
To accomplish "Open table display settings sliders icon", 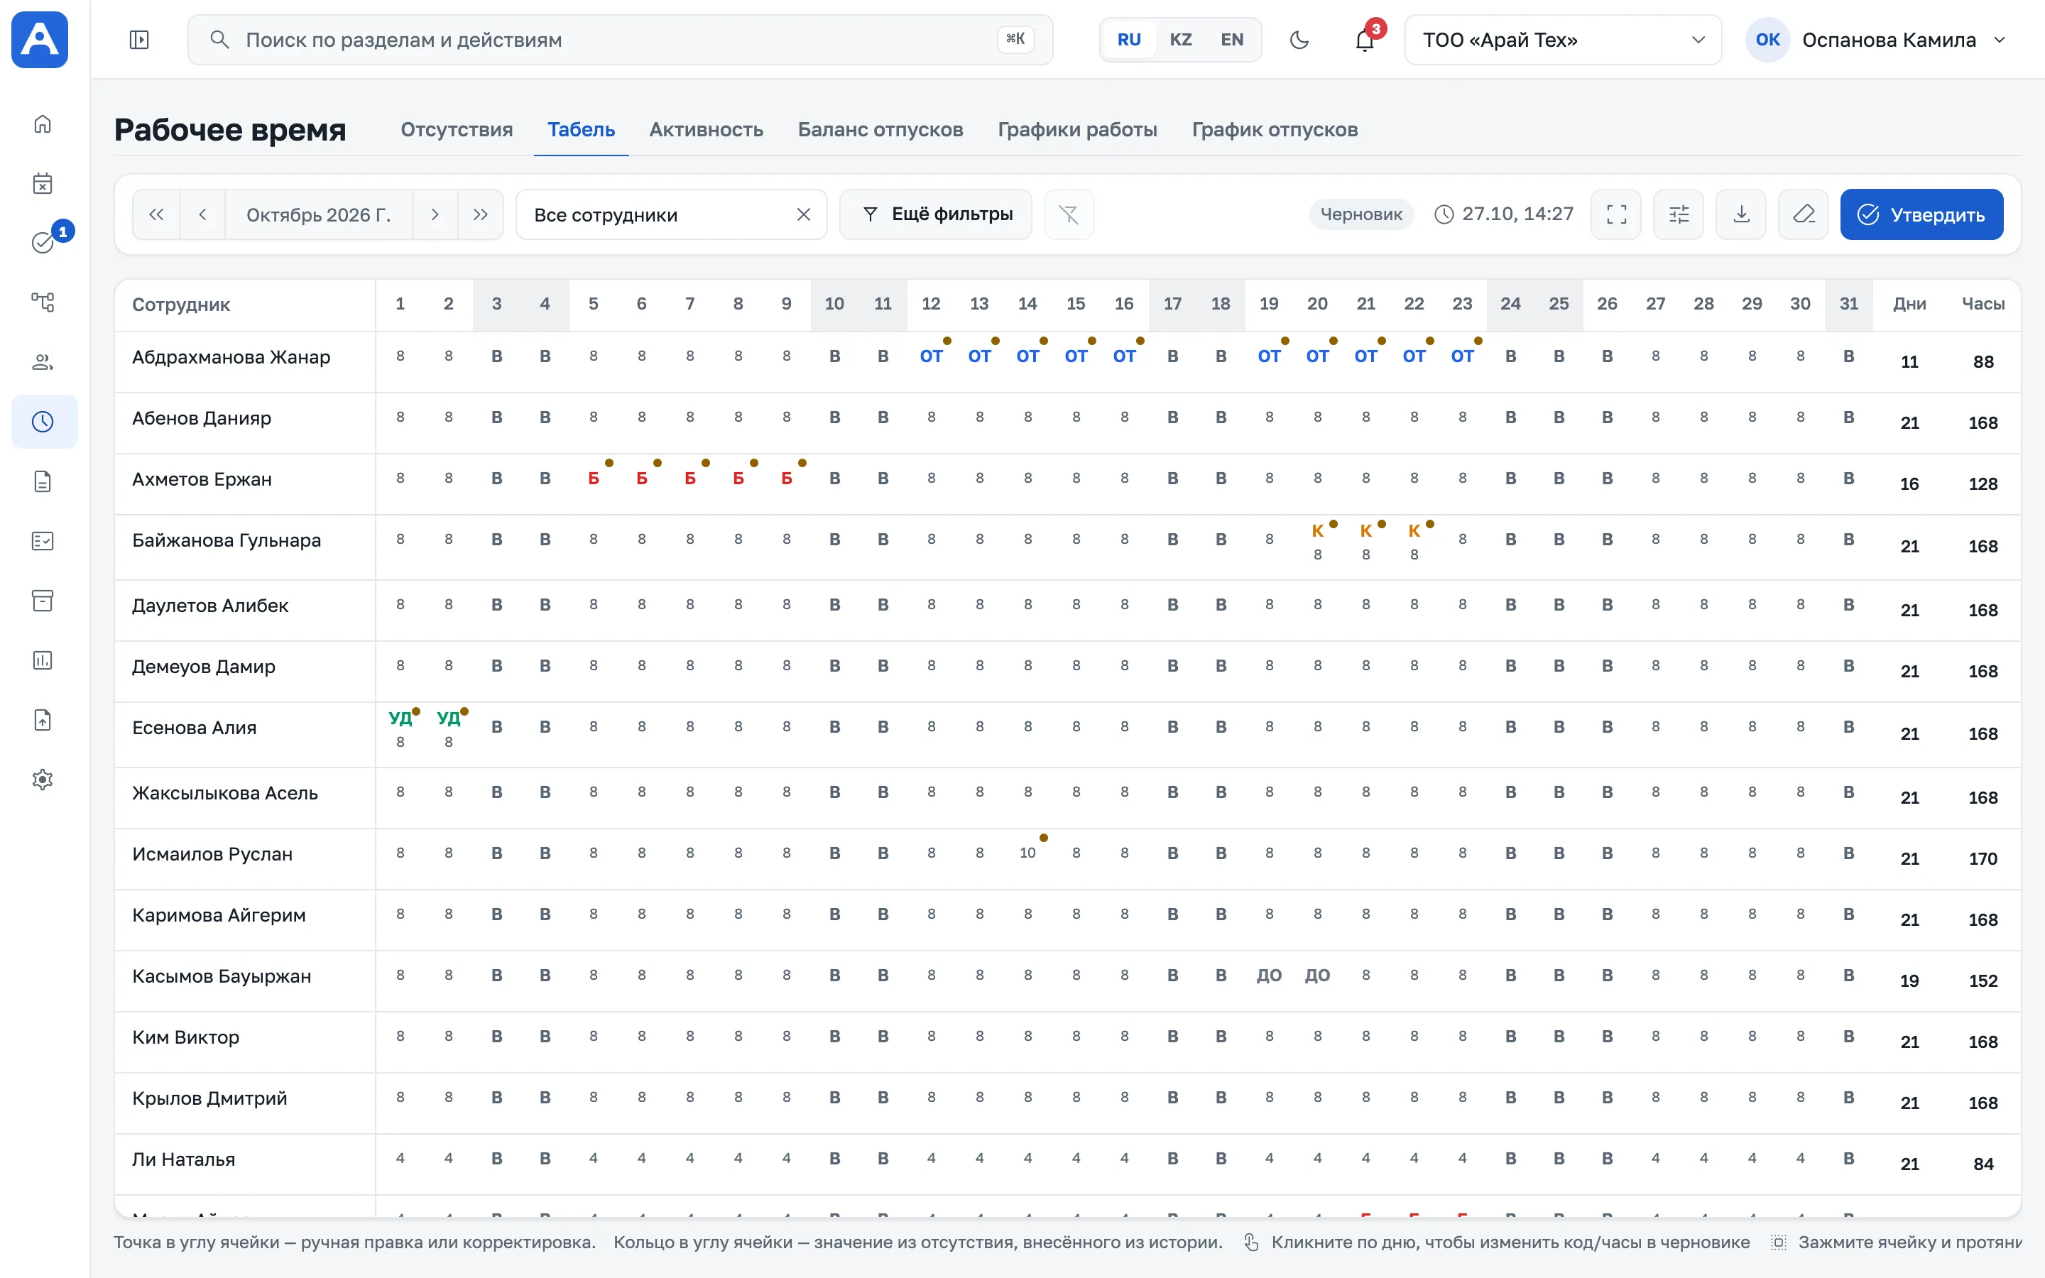I will pos(1679,214).
